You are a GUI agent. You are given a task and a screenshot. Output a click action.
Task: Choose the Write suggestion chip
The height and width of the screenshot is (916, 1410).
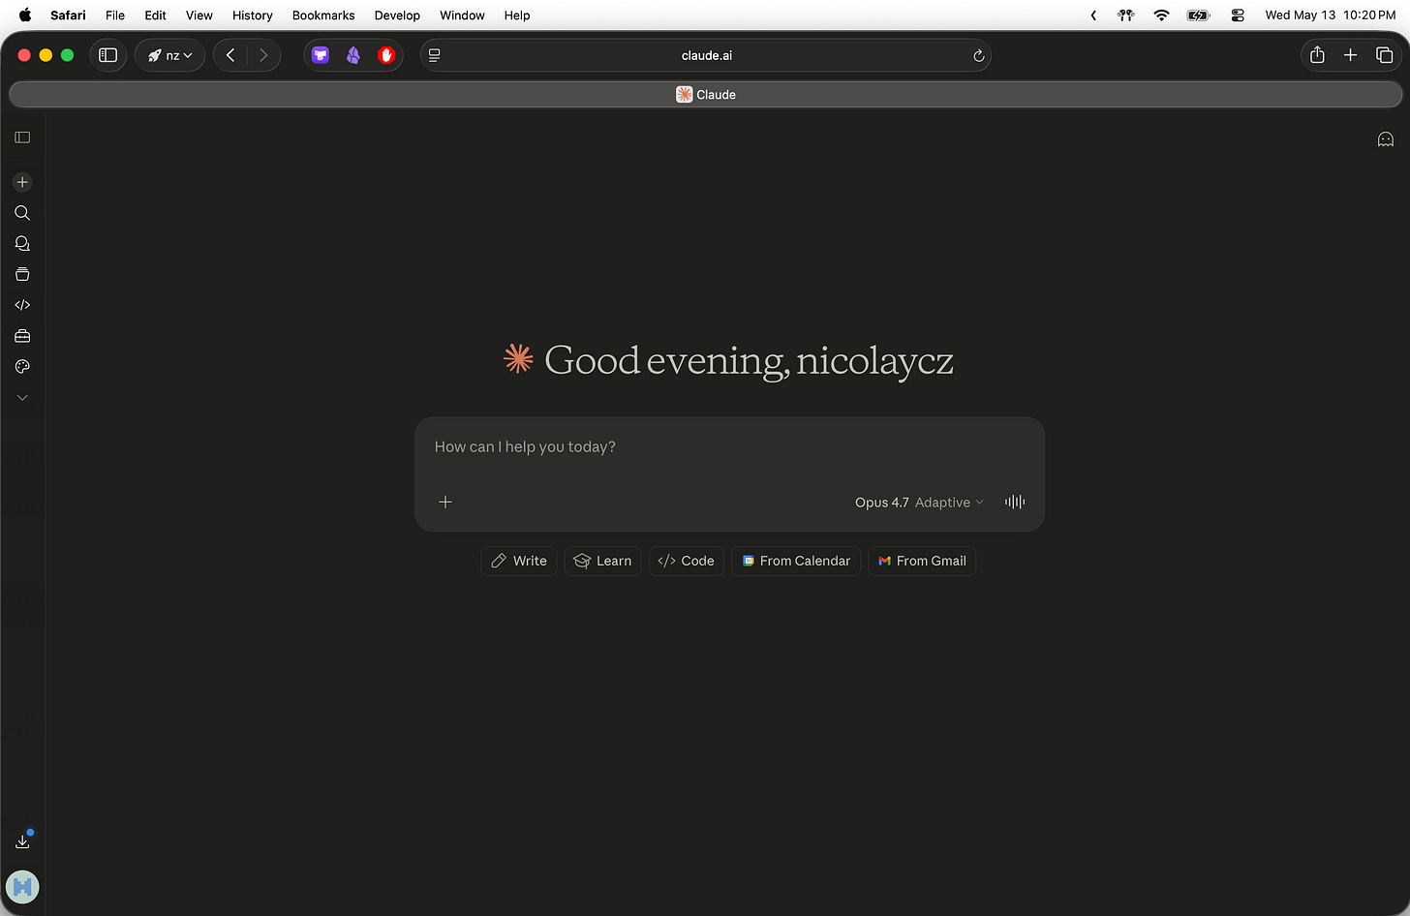tap(519, 561)
